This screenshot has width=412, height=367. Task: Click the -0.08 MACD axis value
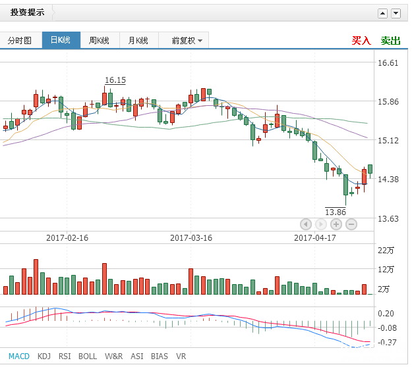387,328
